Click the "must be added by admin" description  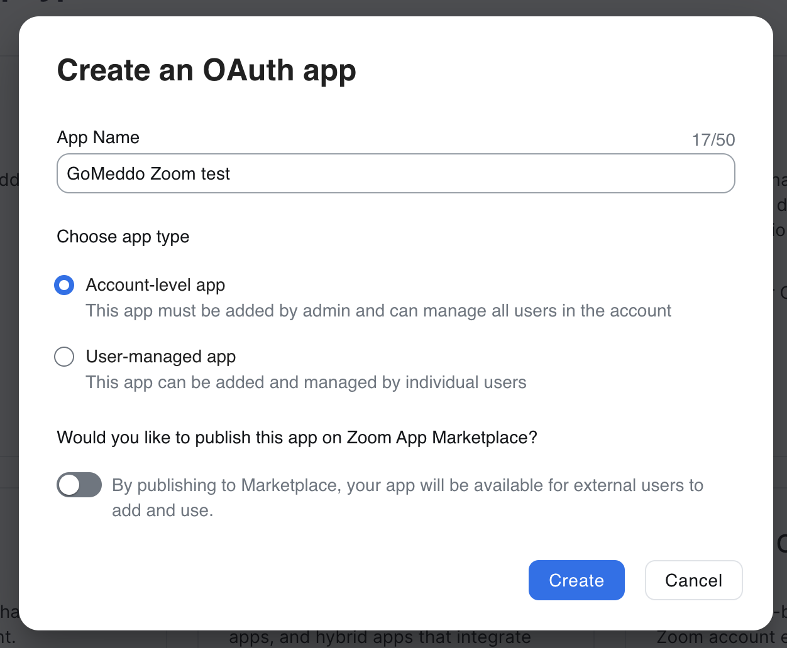pyautogui.click(x=378, y=311)
